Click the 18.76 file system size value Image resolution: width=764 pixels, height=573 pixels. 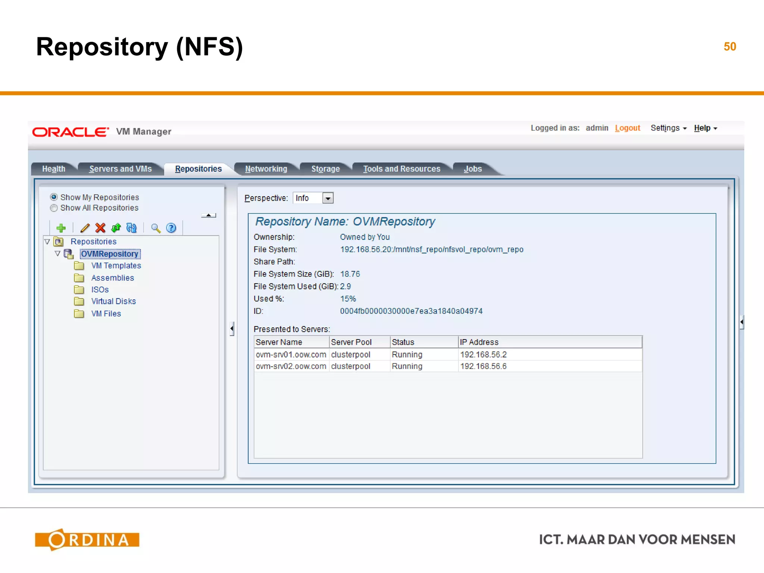[350, 274]
